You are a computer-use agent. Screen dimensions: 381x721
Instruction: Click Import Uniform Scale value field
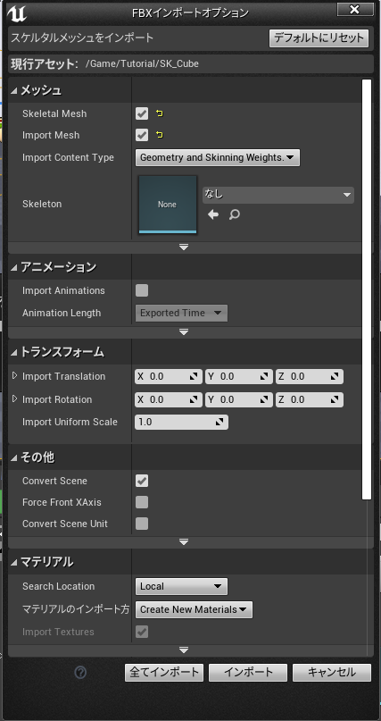[x=181, y=422]
